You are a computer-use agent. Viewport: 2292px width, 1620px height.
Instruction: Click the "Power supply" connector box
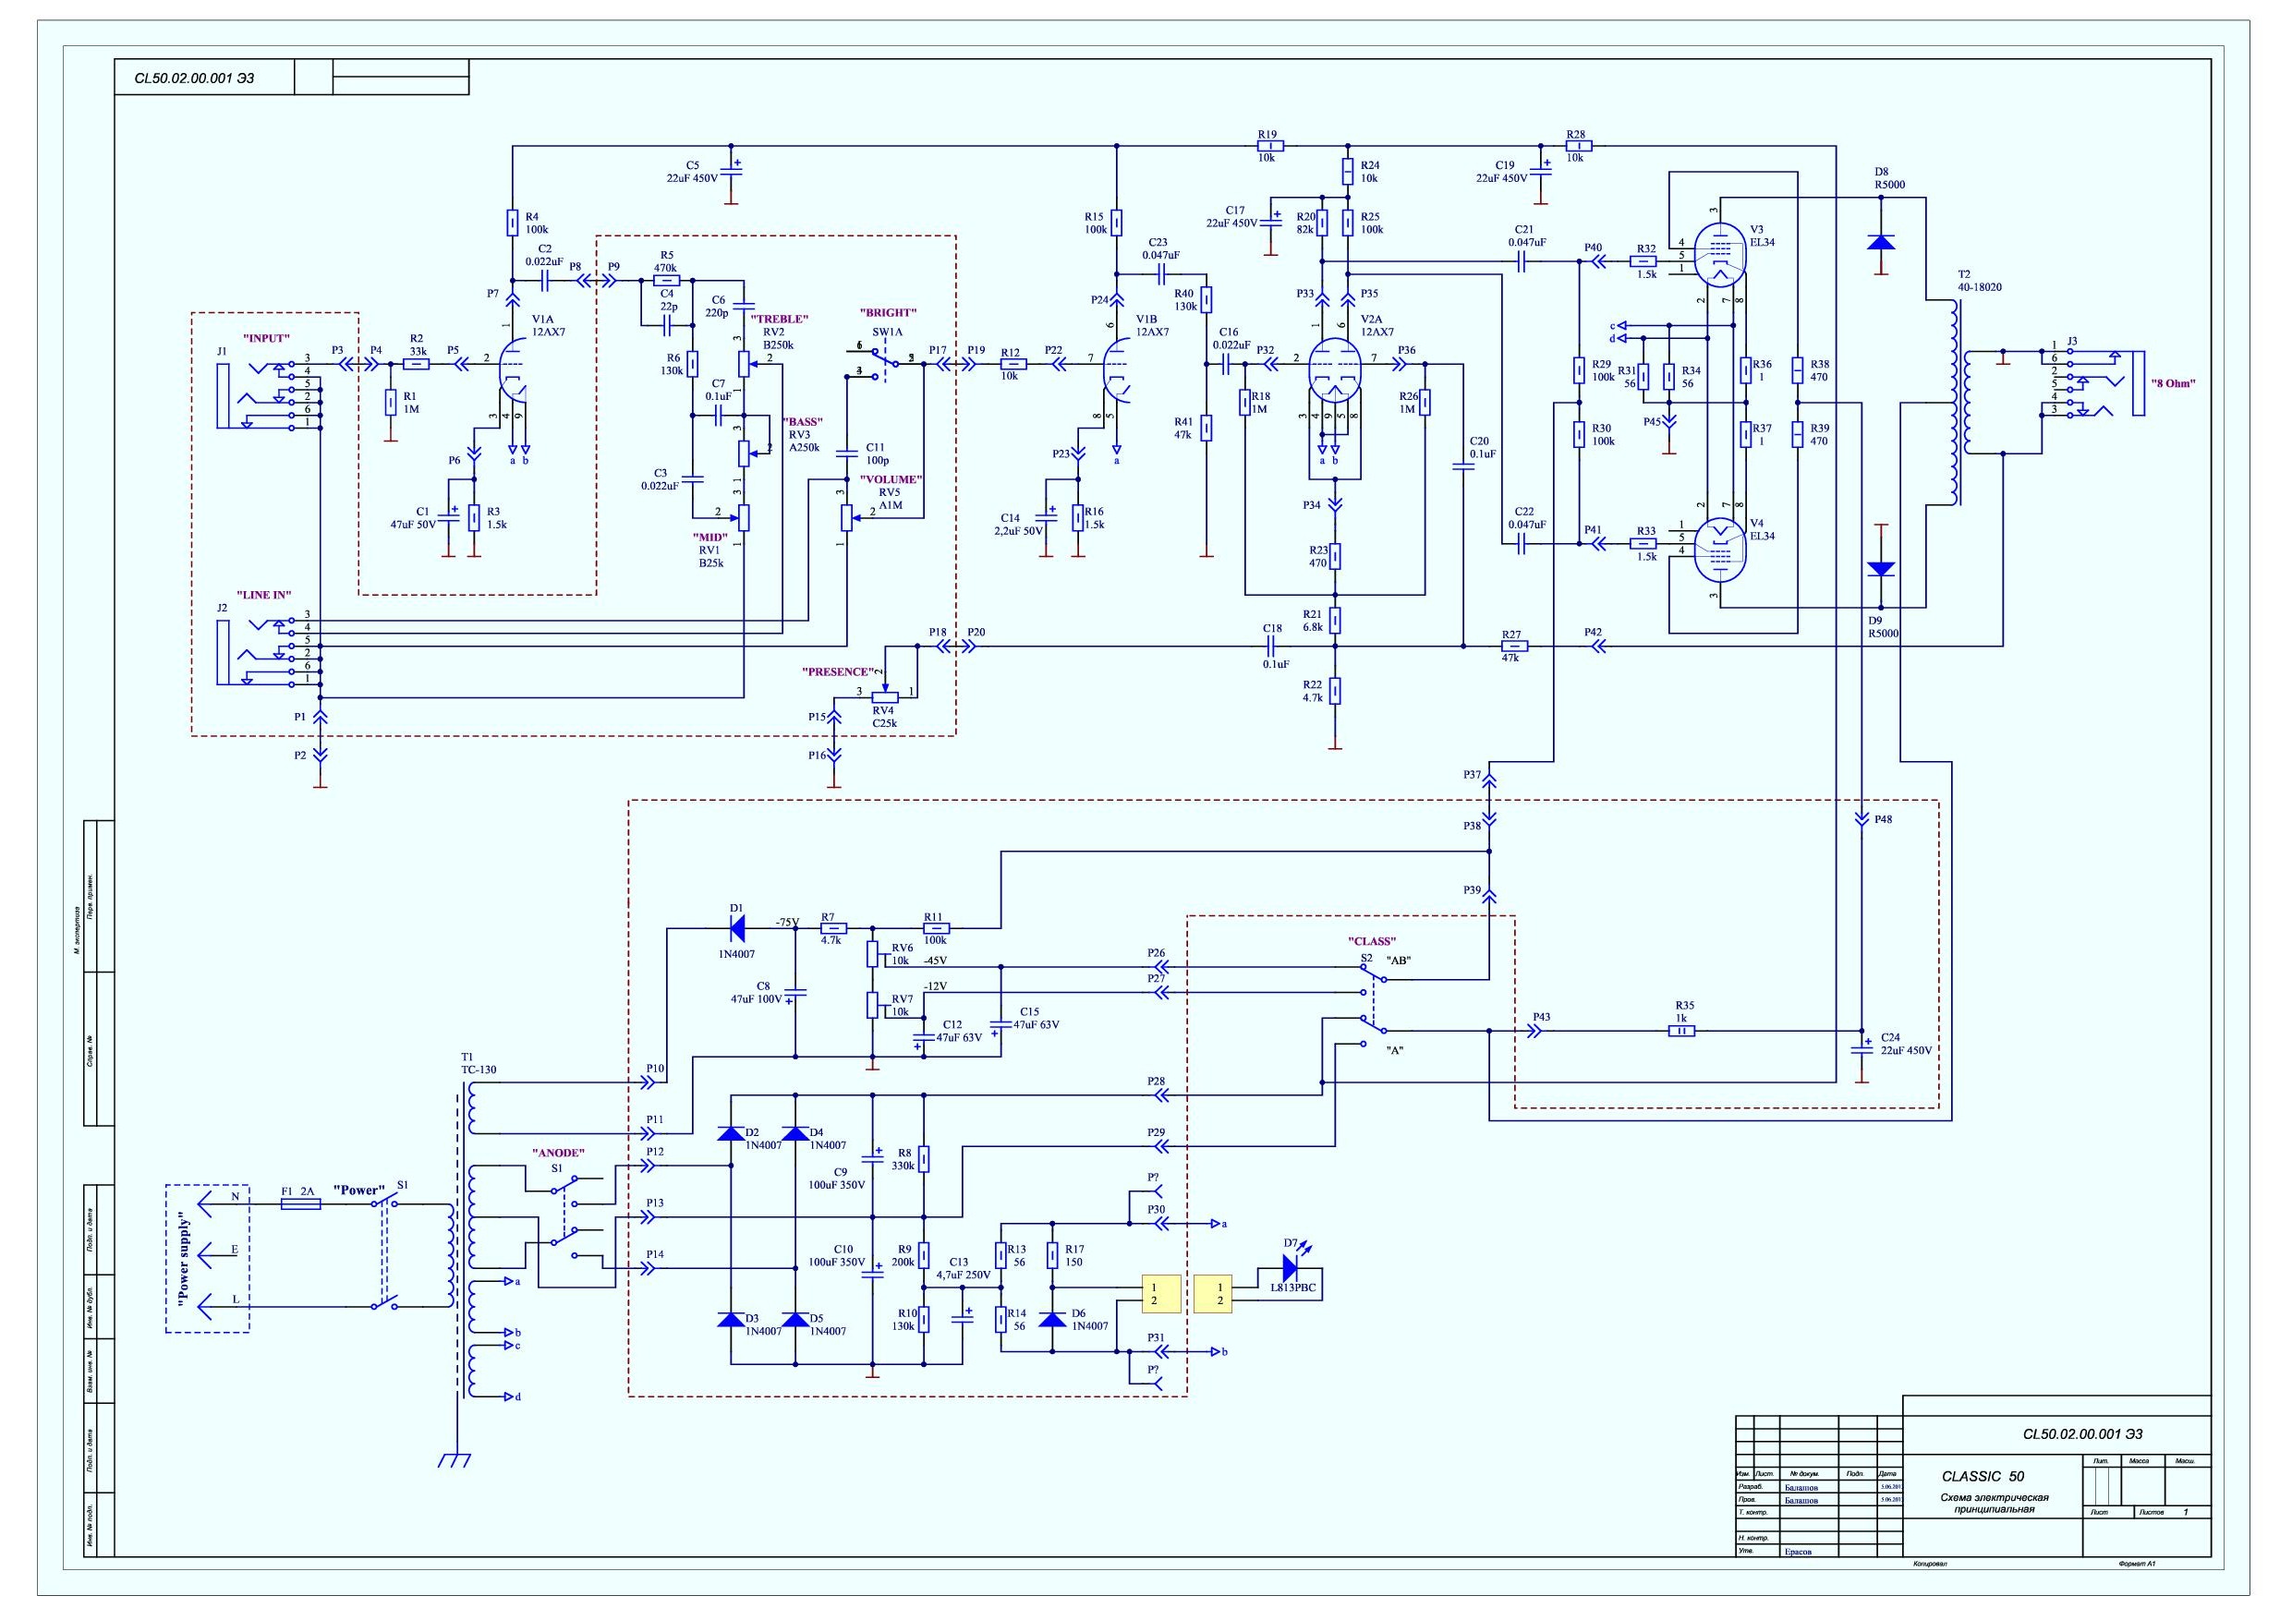[207, 1258]
